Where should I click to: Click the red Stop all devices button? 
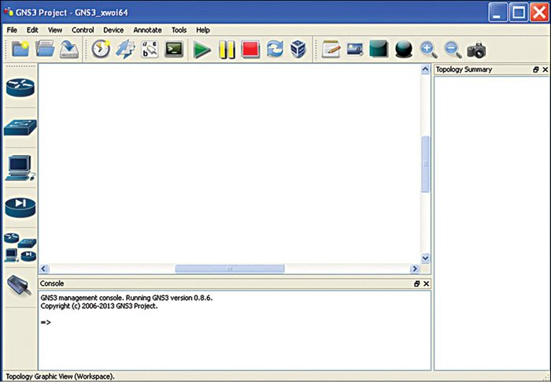[250, 50]
